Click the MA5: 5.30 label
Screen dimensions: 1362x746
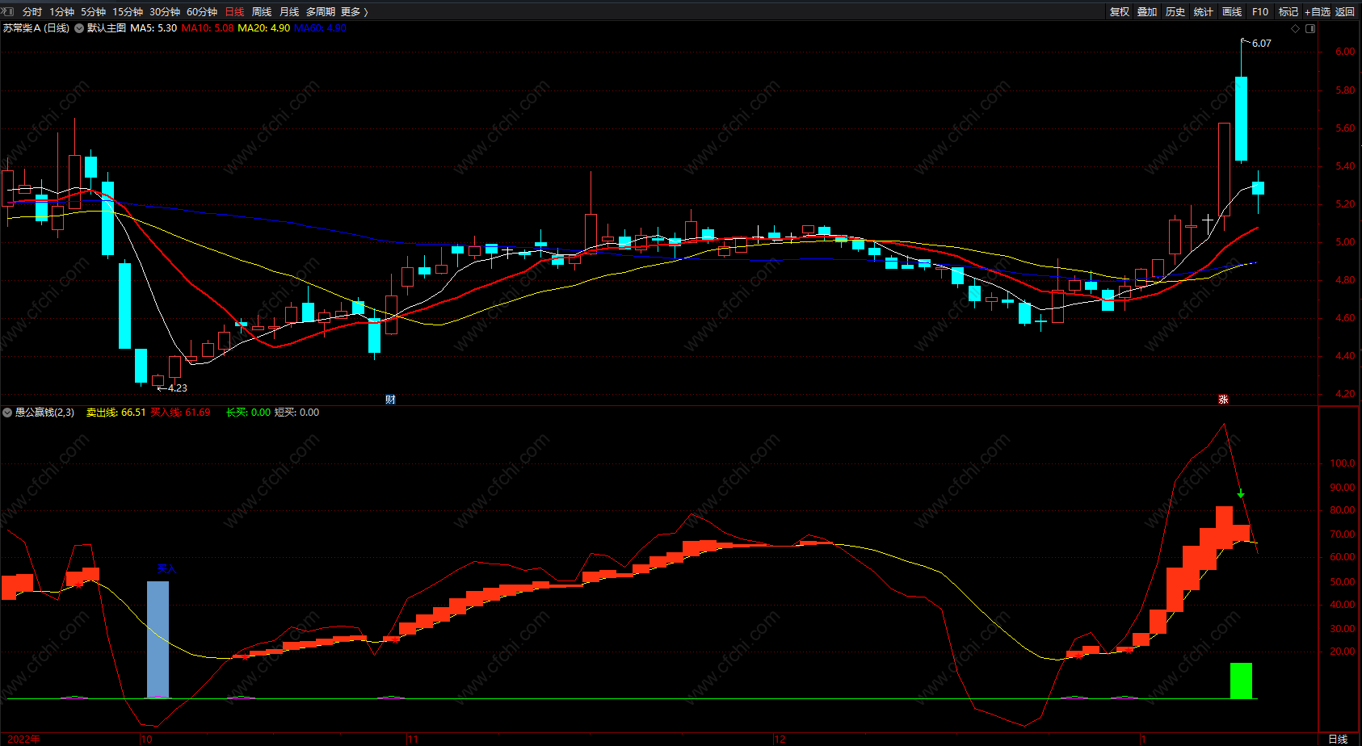click(x=153, y=28)
